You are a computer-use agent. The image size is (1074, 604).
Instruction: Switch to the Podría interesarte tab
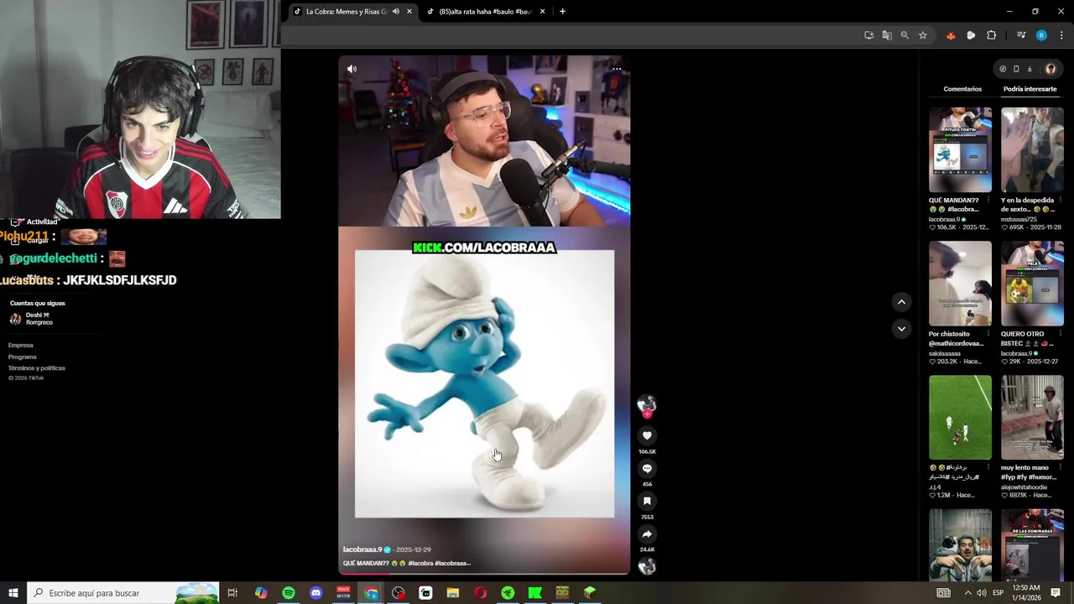tap(1030, 89)
